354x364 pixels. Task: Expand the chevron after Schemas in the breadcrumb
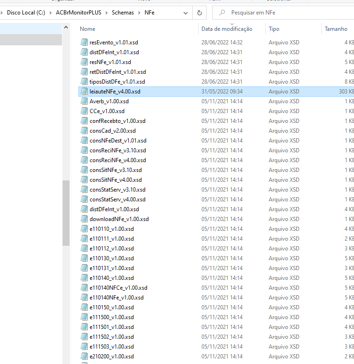(139, 13)
